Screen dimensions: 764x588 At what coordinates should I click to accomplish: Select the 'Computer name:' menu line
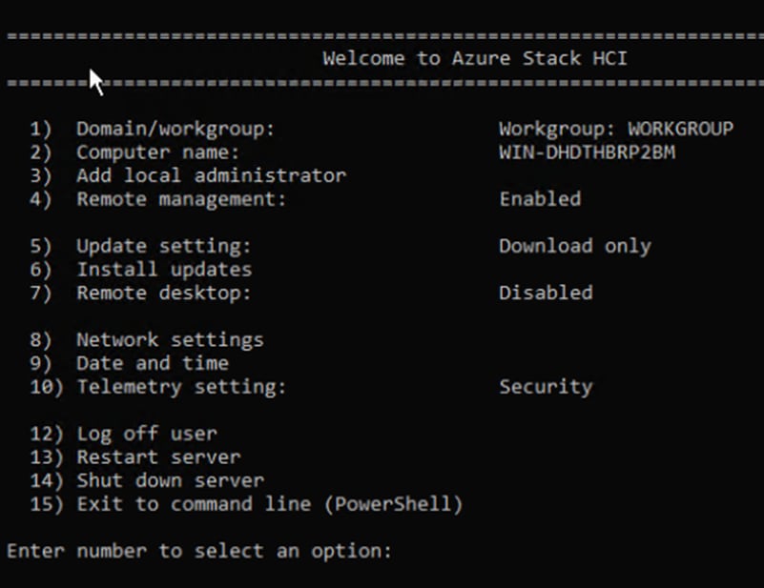click(134, 152)
